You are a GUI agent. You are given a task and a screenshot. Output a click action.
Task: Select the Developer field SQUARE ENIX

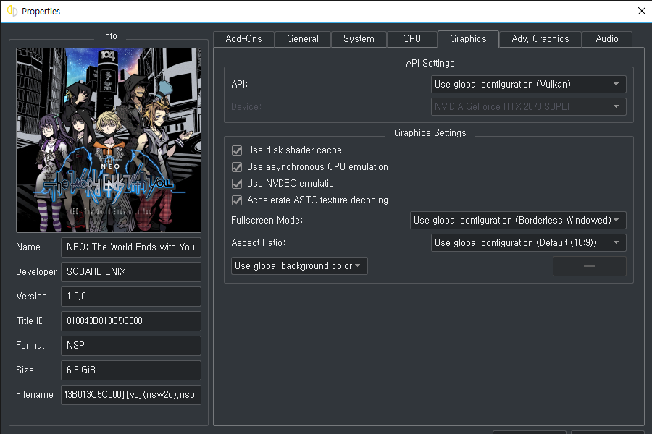(131, 272)
